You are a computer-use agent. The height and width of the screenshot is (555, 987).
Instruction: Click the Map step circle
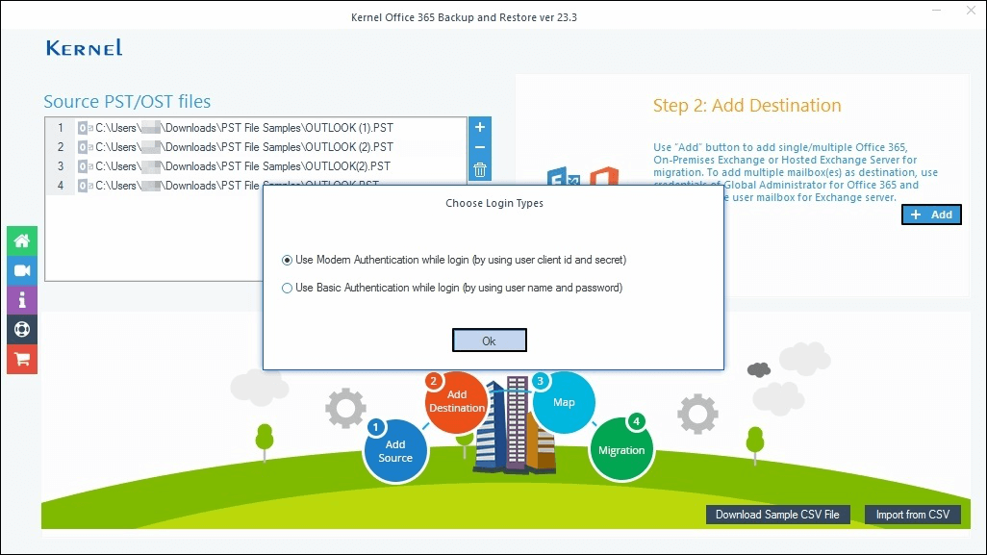(x=564, y=402)
